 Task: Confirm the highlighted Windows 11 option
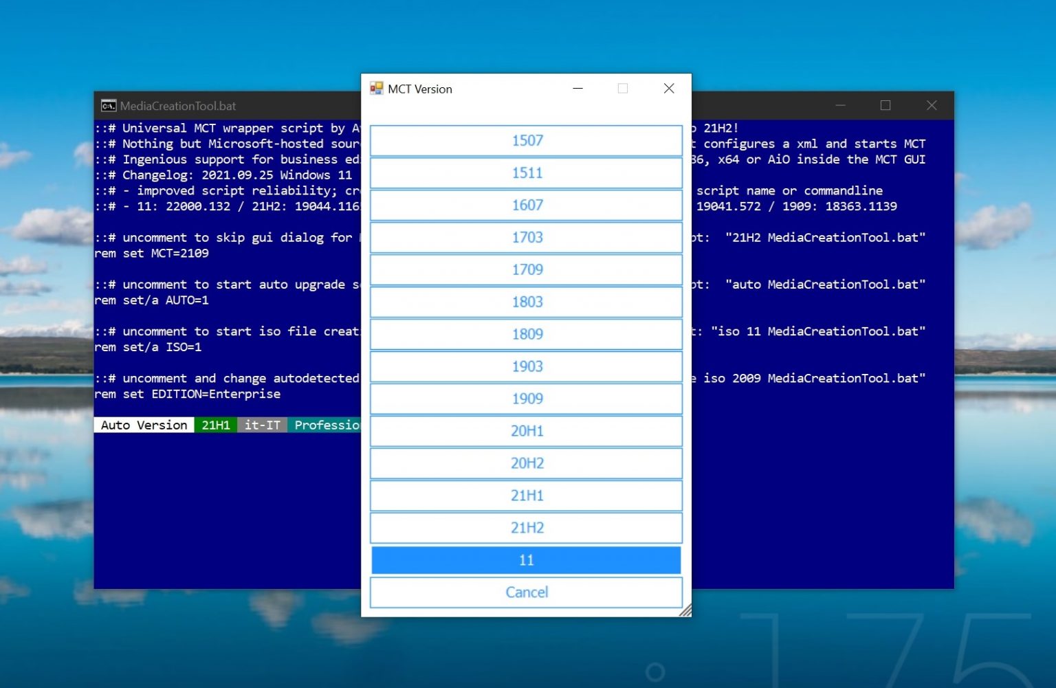pos(526,559)
